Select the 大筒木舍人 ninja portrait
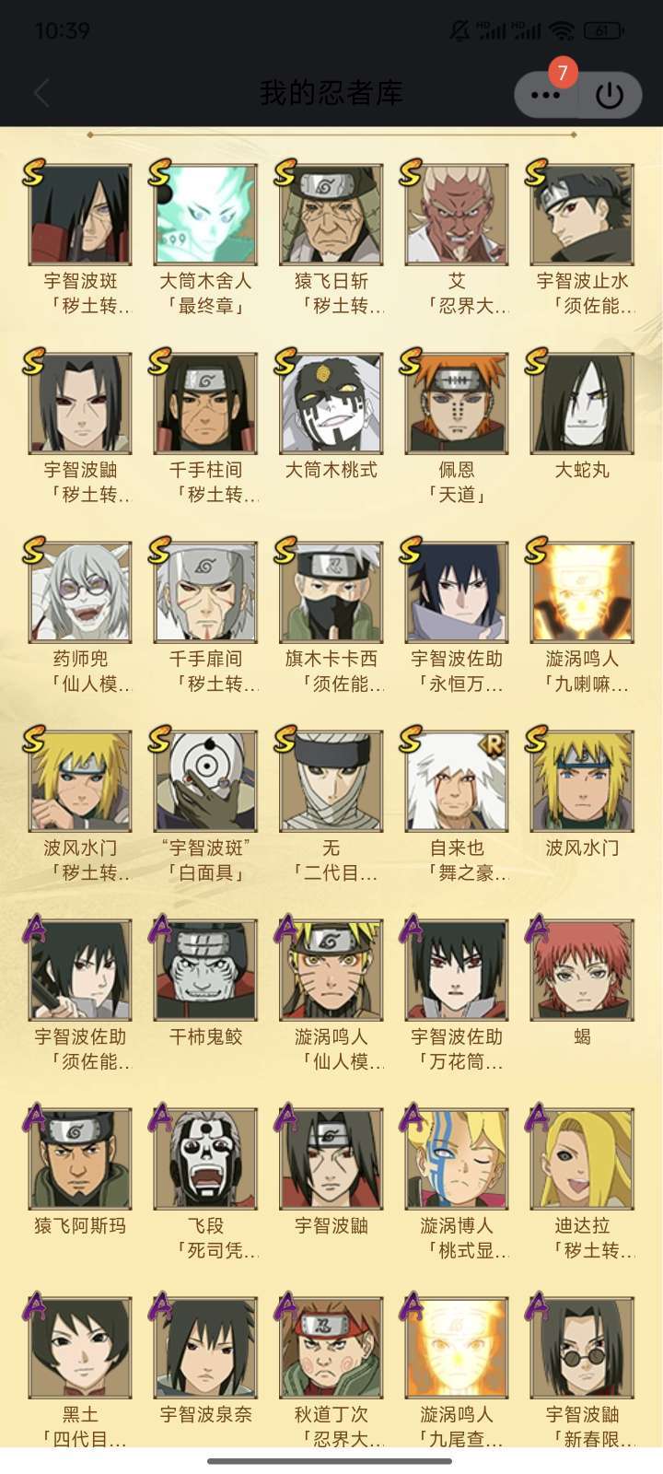The height and width of the screenshot is (1474, 663). 205,215
